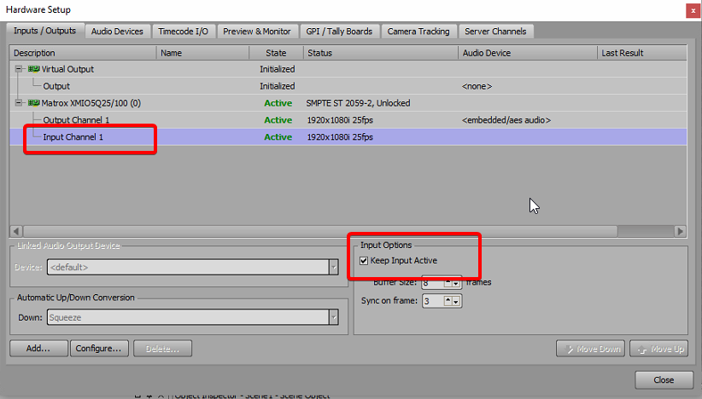The height and width of the screenshot is (399, 702).
Task: Open the Camera Tracking tab
Action: [x=418, y=32]
